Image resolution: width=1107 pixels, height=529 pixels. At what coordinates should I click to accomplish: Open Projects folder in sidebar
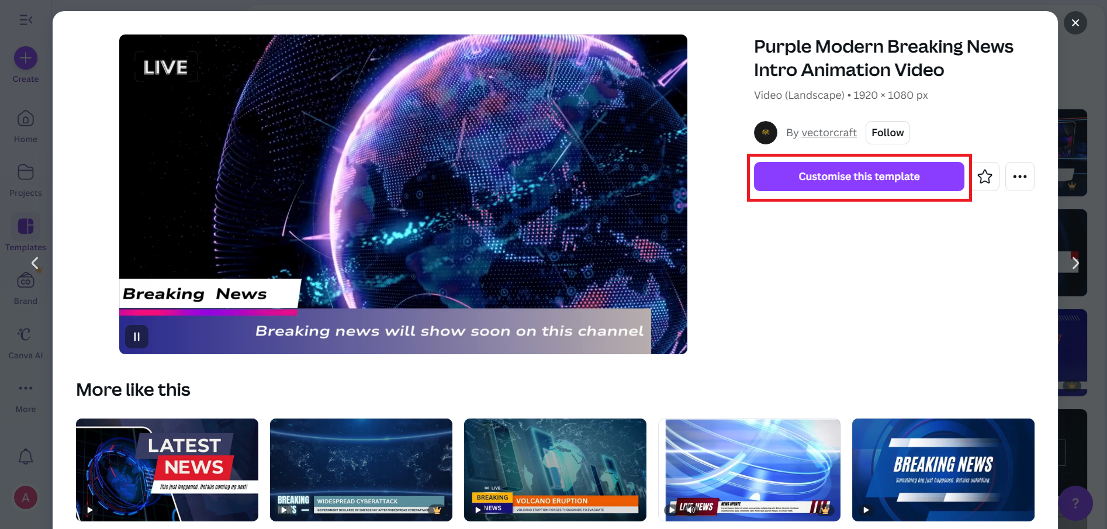[x=26, y=180]
